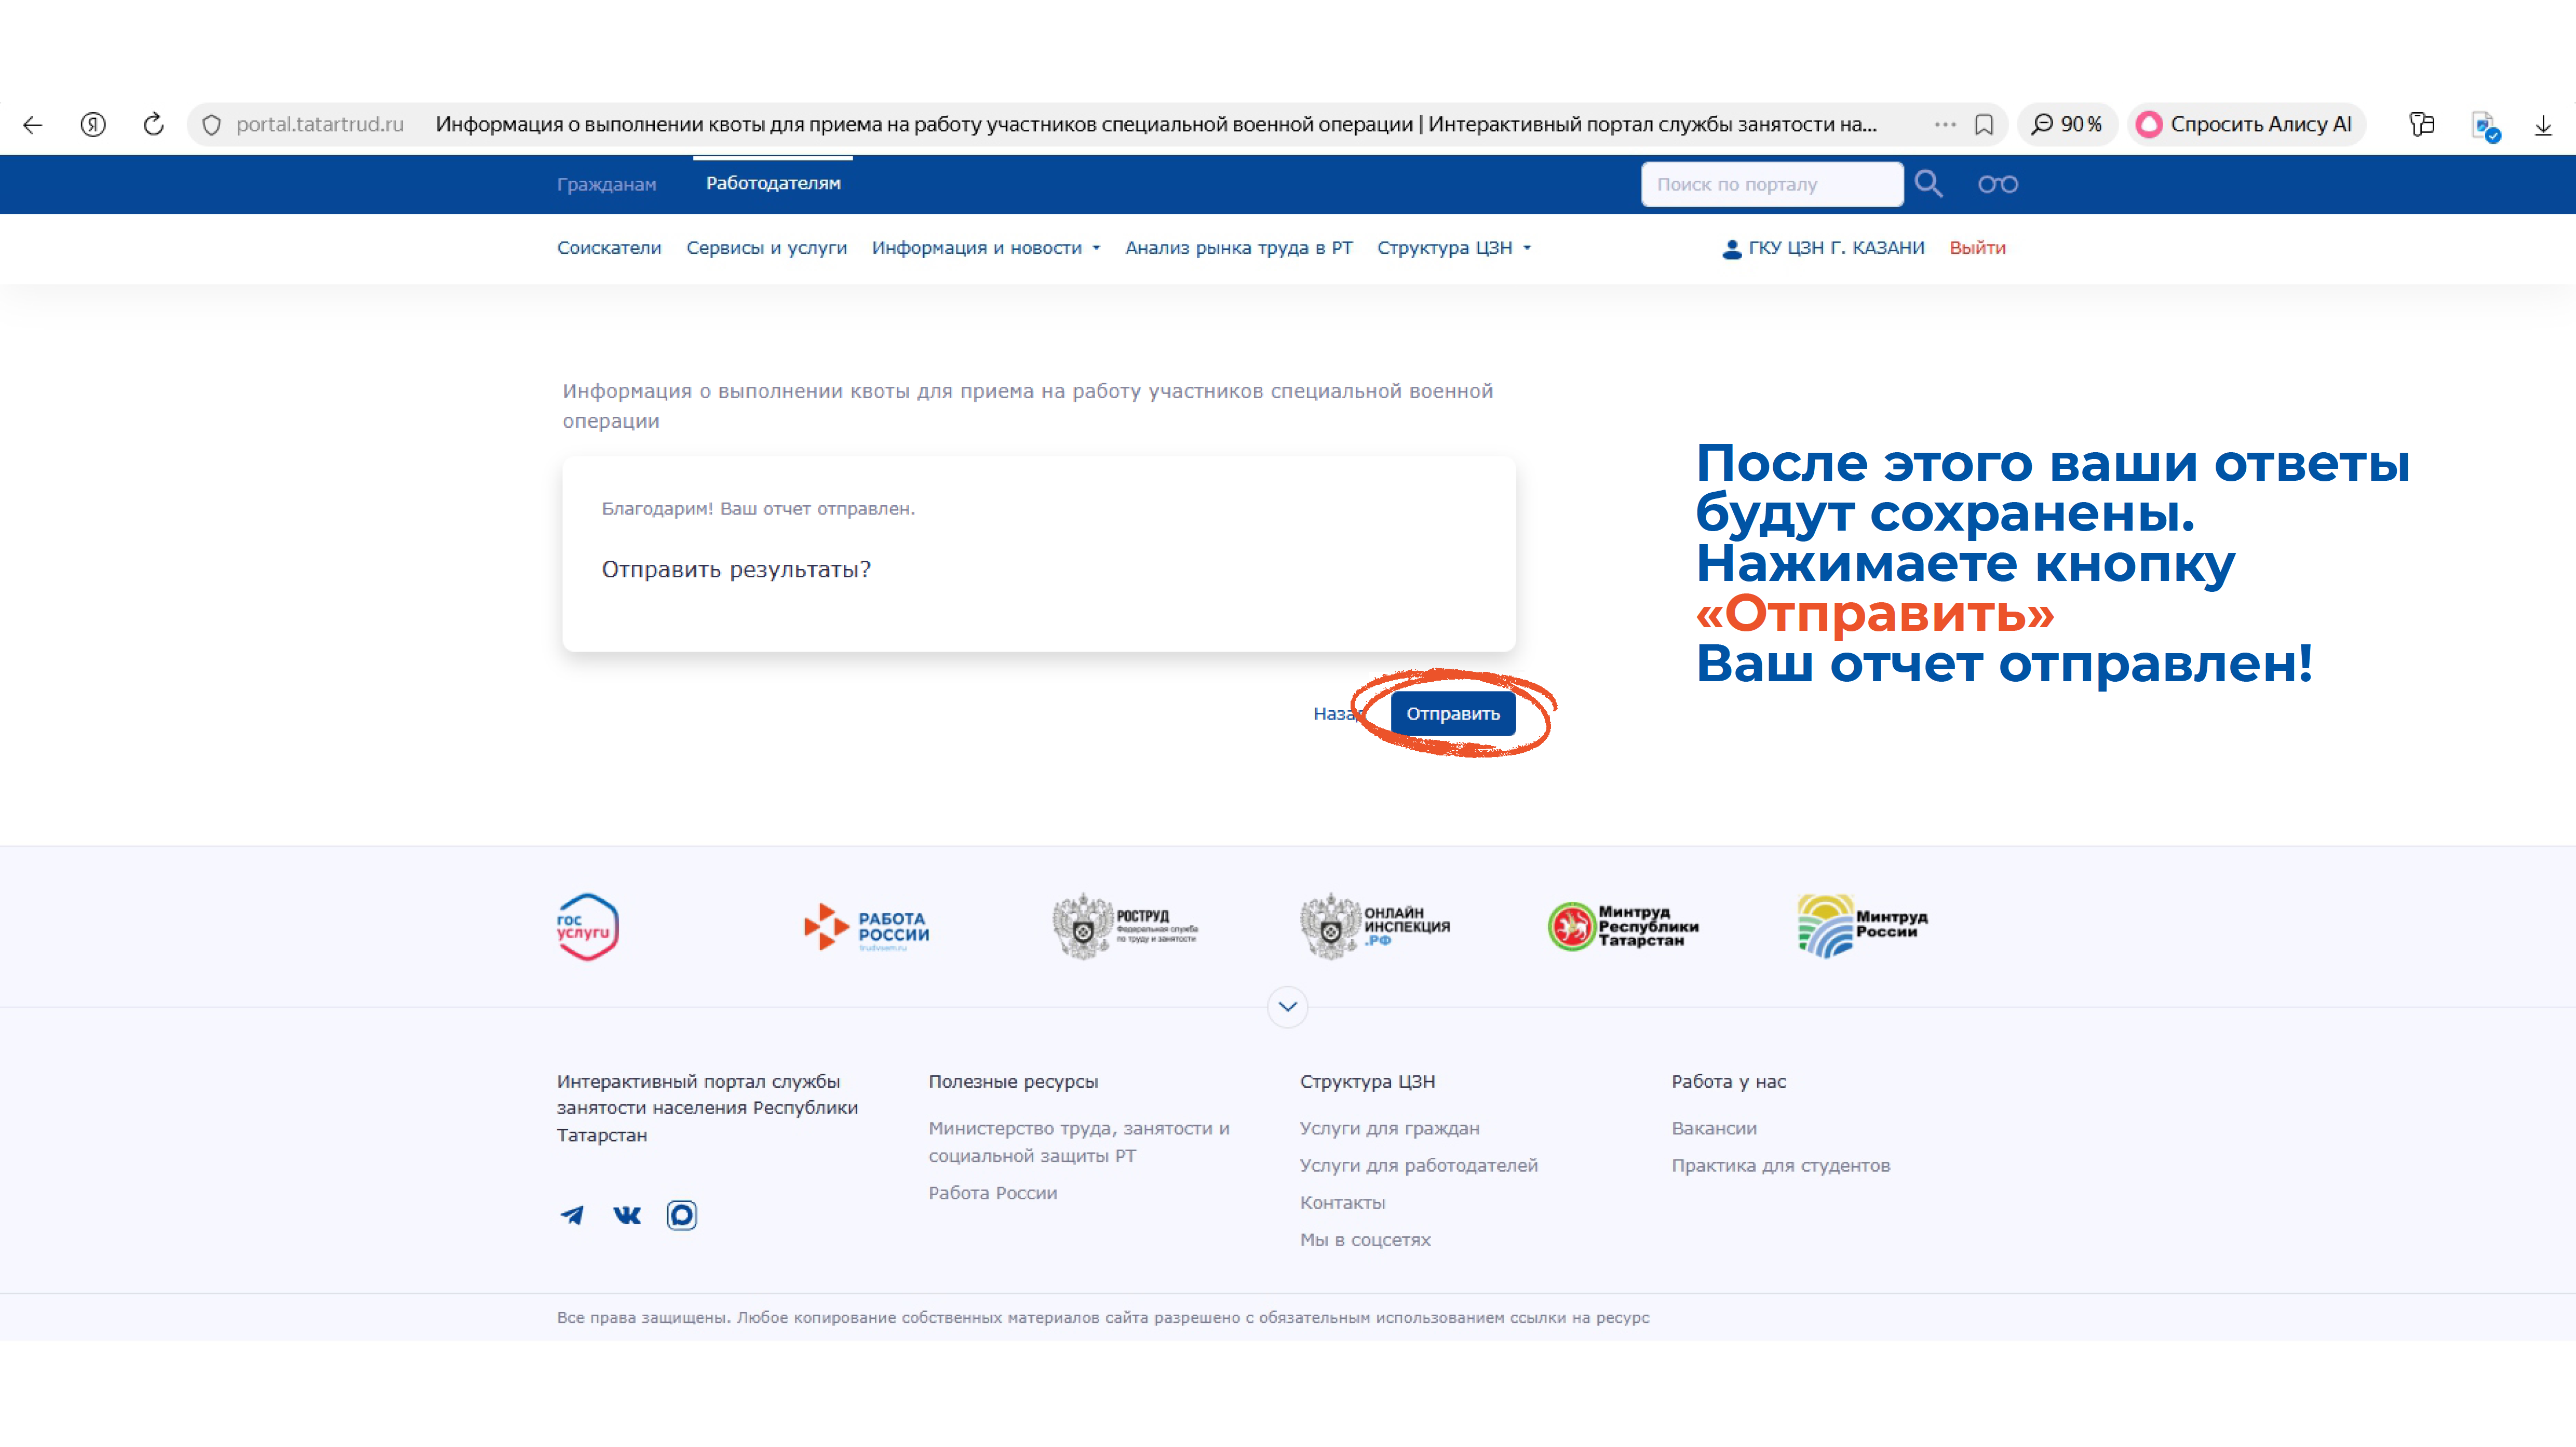Switch to the Гражданам tab
Image resolution: width=2576 pixels, height=1447 pixels.
pos(606,184)
